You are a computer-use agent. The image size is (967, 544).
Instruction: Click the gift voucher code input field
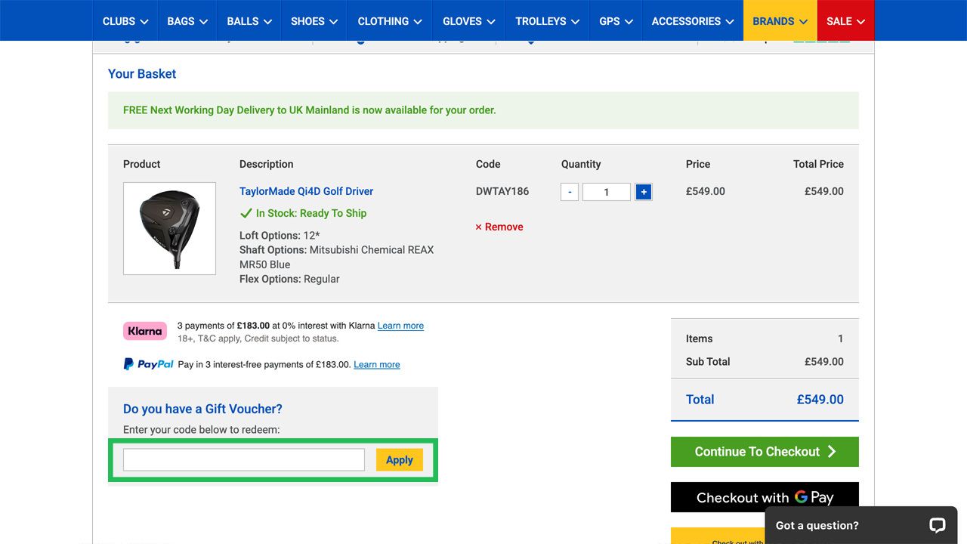pos(243,459)
